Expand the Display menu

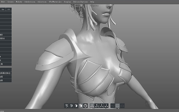coord(67,2)
